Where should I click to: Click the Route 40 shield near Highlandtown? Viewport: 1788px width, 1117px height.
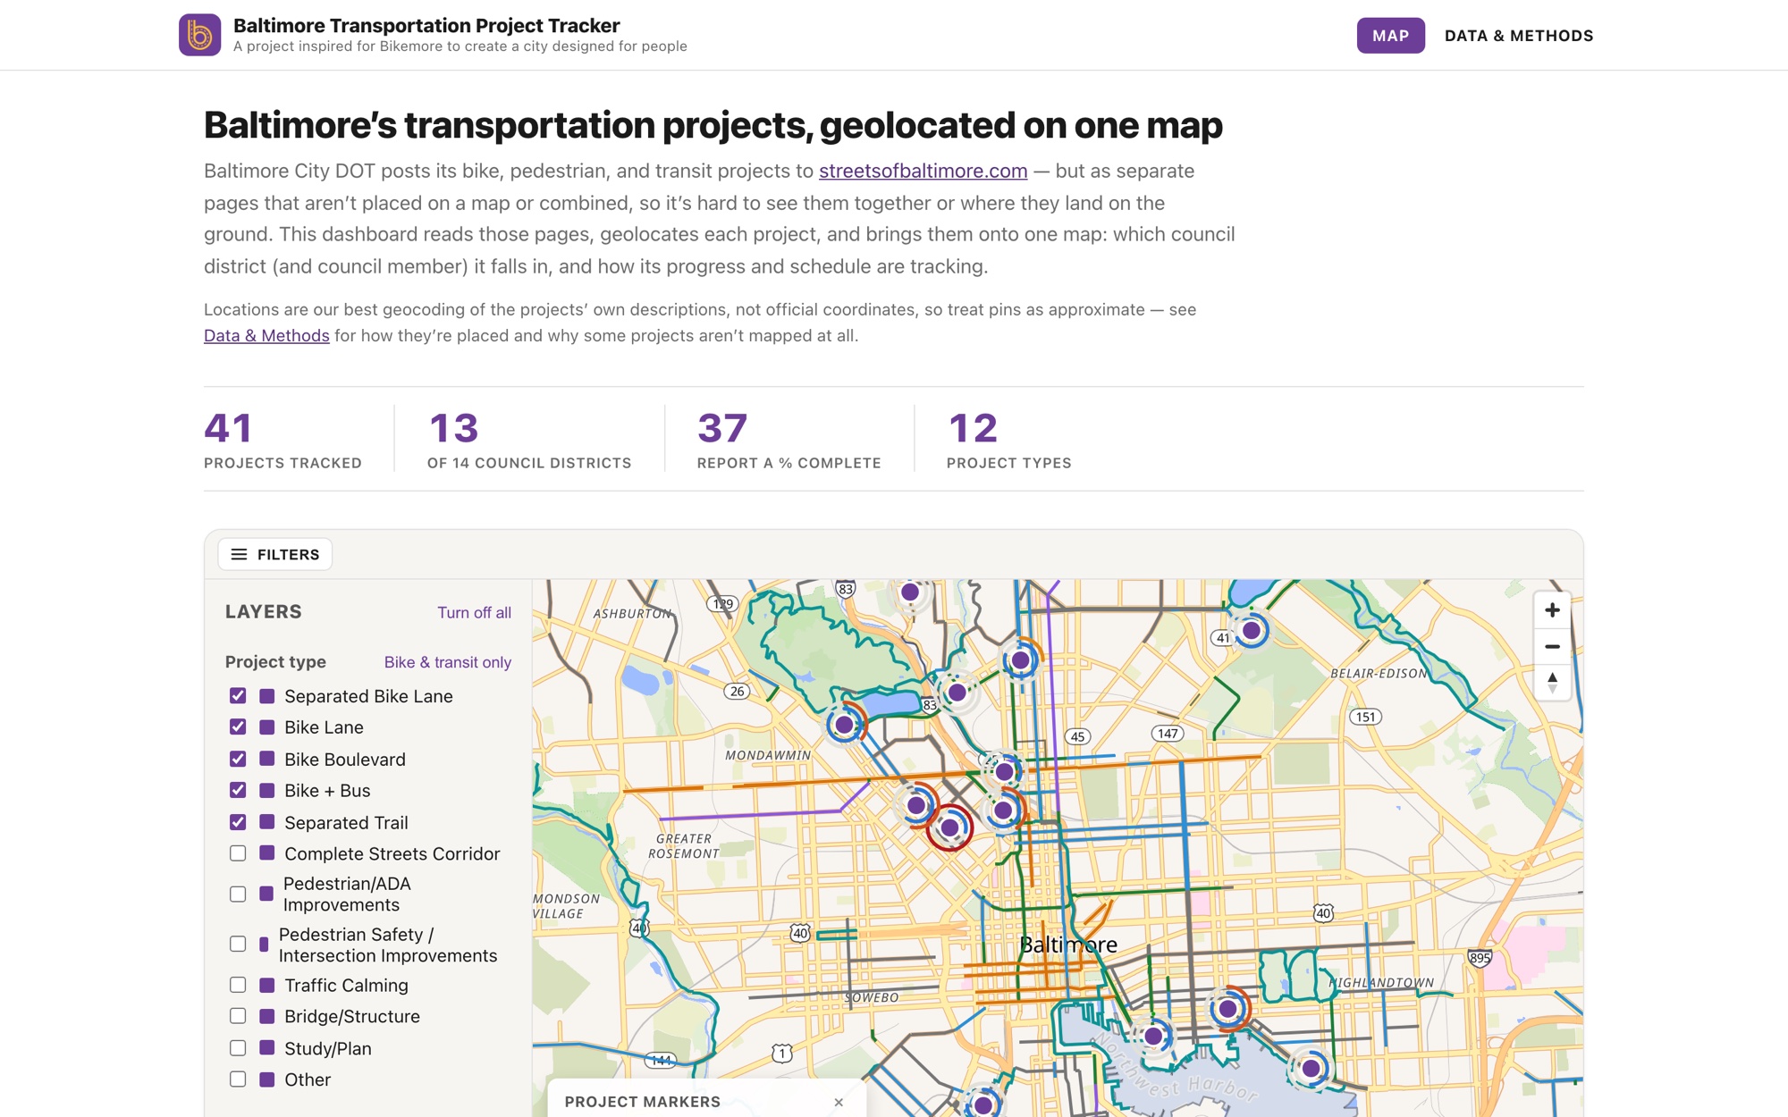pyautogui.click(x=1323, y=912)
